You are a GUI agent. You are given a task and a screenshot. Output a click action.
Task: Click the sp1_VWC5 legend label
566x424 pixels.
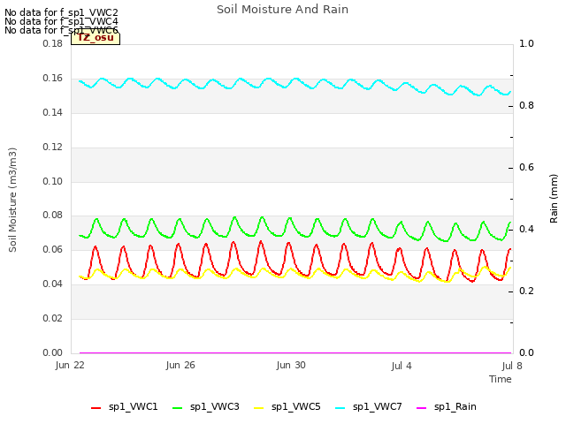296,406
